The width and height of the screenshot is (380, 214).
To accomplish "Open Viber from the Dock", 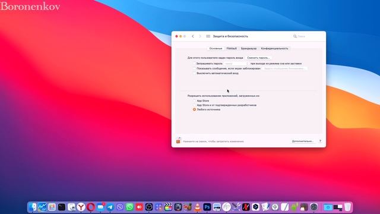I will [120, 207].
